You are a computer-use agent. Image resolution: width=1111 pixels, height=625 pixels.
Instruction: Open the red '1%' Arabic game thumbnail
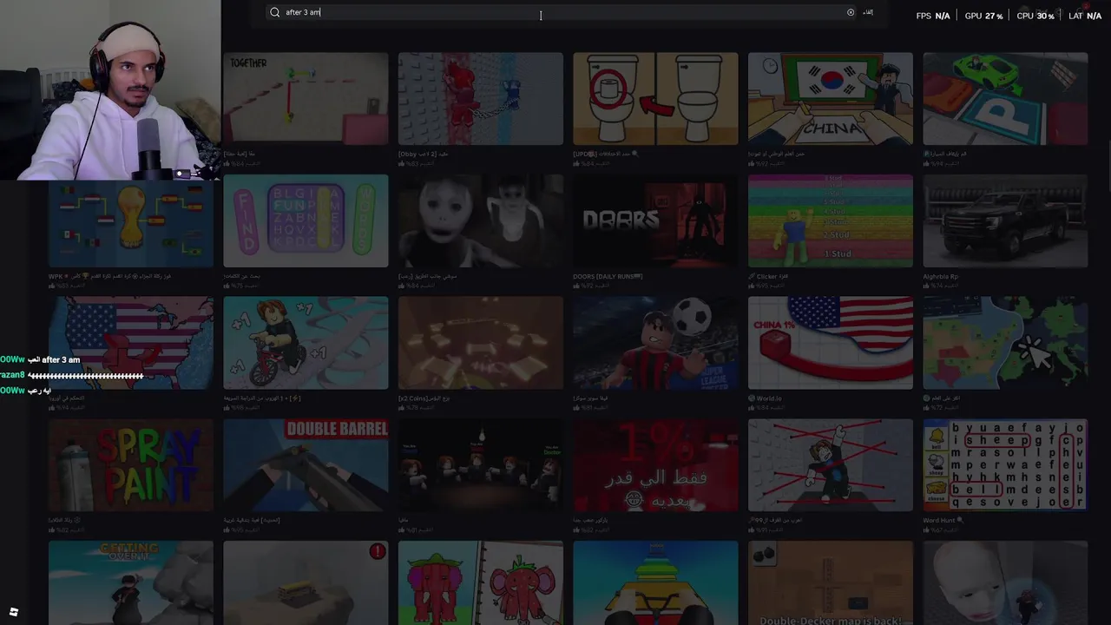(x=655, y=465)
